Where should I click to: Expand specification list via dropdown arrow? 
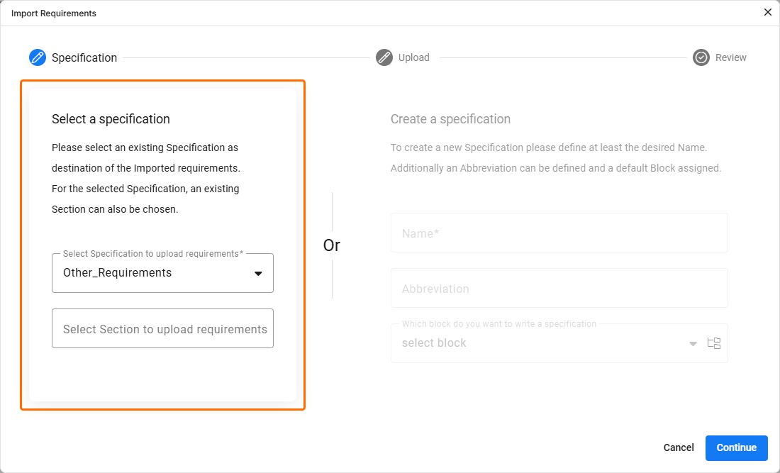coord(258,274)
